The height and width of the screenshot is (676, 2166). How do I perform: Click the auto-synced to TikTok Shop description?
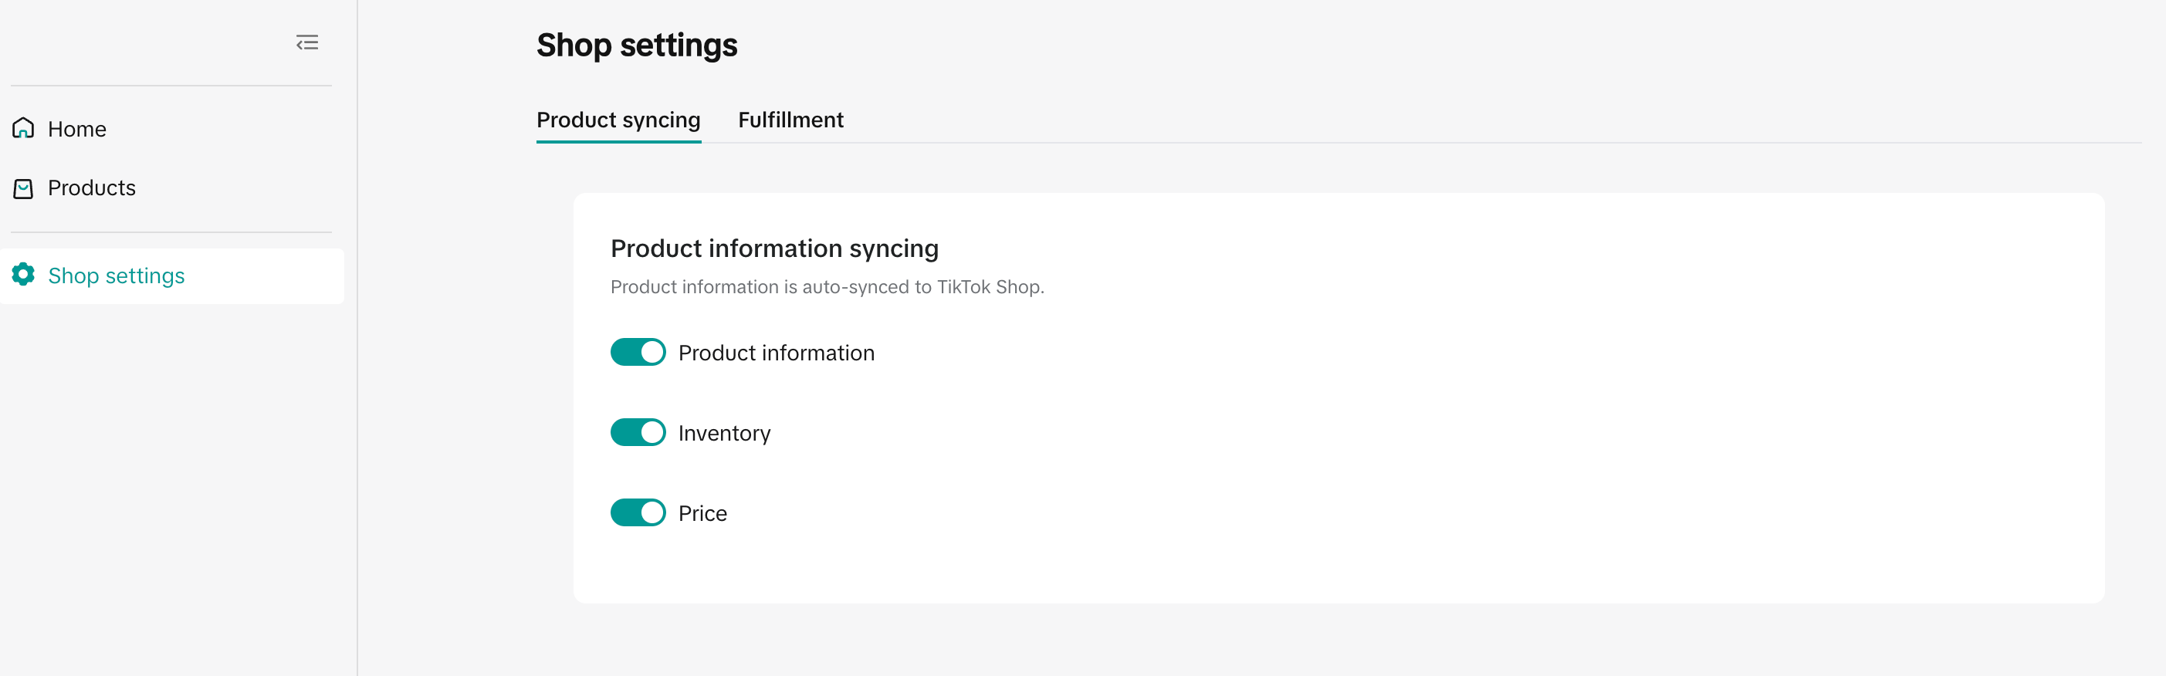(x=827, y=288)
